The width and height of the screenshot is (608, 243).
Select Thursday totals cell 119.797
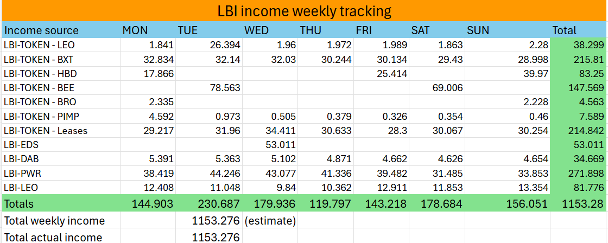326,204
